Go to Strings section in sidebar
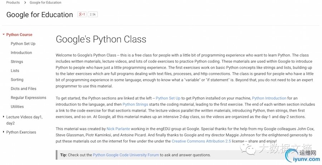Screen dimensions: 322x165 (x=17, y=62)
